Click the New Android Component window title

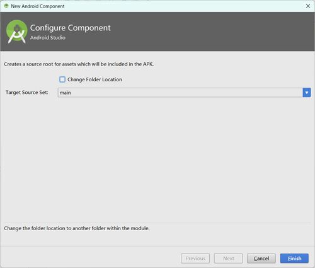click(x=38, y=6)
